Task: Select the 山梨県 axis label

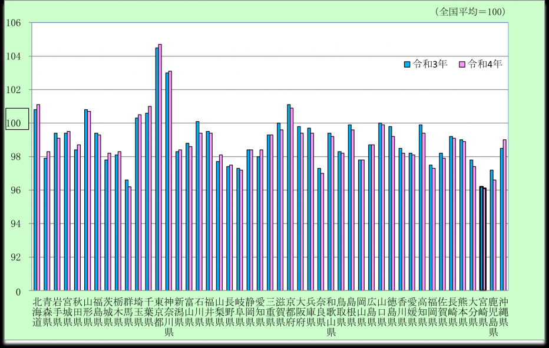Action: coord(220,312)
